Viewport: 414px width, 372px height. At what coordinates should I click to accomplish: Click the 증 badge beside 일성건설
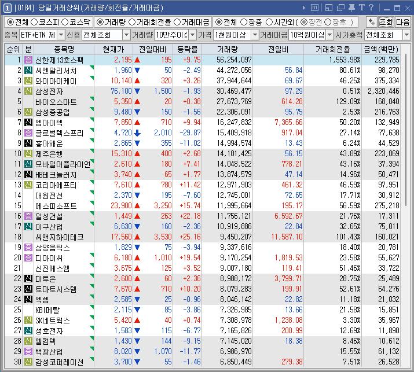click(28, 216)
